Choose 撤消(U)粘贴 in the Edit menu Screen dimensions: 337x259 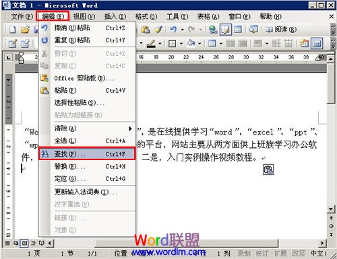(x=87, y=28)
